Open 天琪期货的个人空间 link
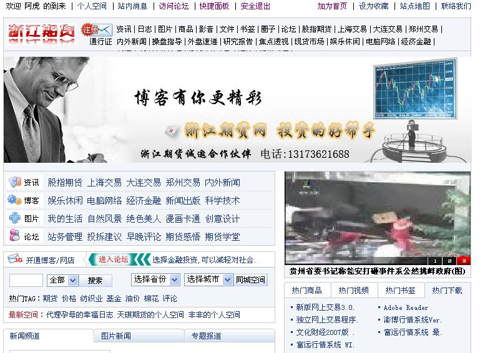The image size is (480, 353). tap(150, 315)
